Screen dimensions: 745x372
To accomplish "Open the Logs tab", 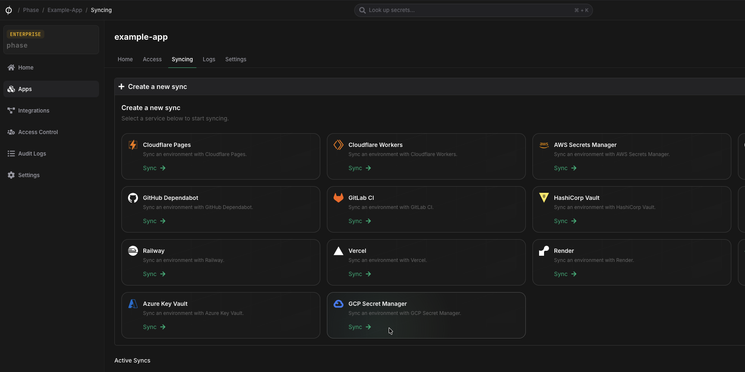I will coord(209,59).
